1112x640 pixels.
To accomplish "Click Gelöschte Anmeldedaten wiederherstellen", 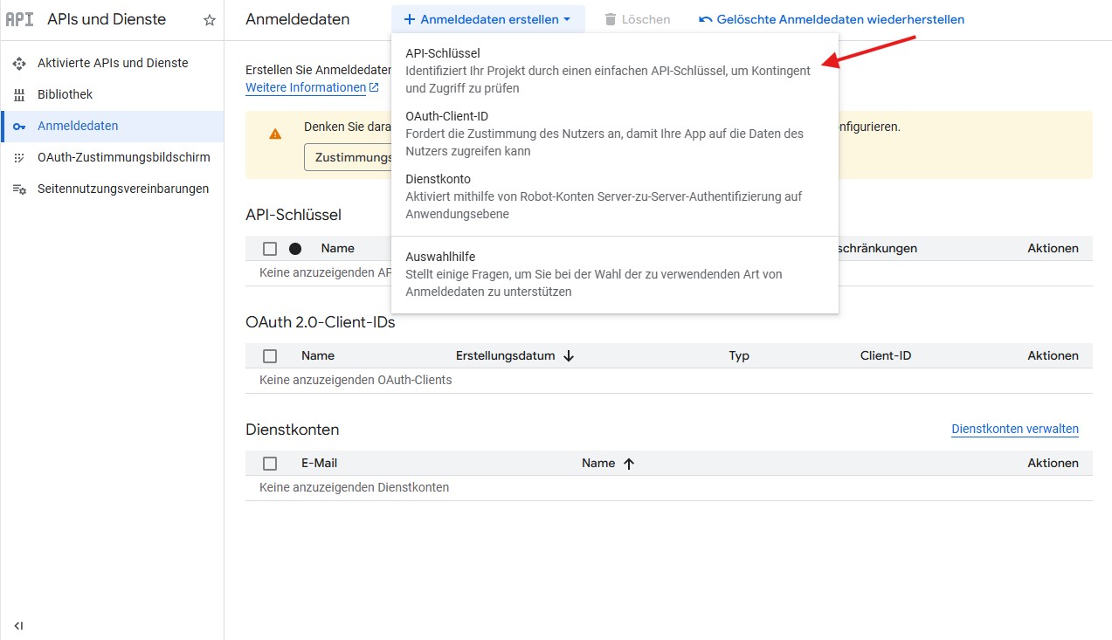I will [x=832, y=19].
